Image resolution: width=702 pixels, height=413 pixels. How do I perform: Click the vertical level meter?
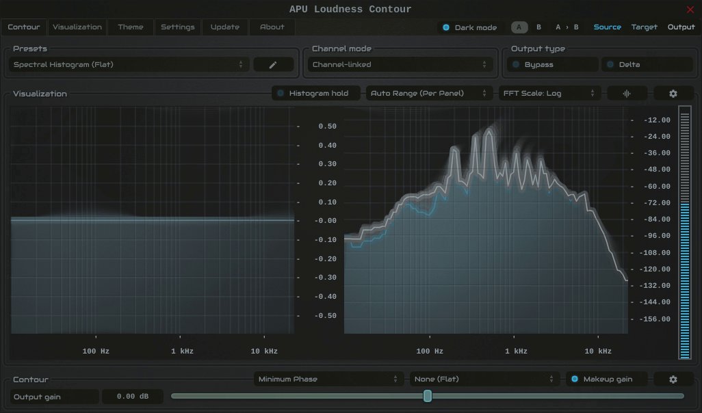coord(684,232)
